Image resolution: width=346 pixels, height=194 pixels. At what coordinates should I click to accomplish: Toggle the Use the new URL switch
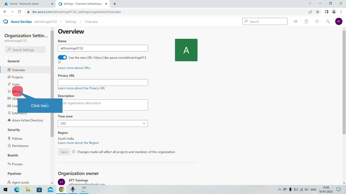coord(62,57)
